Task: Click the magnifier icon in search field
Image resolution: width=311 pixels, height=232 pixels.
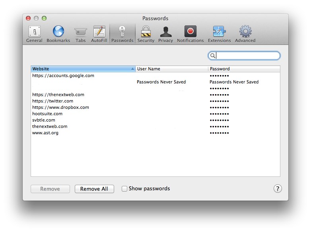Action: point(212,56)
